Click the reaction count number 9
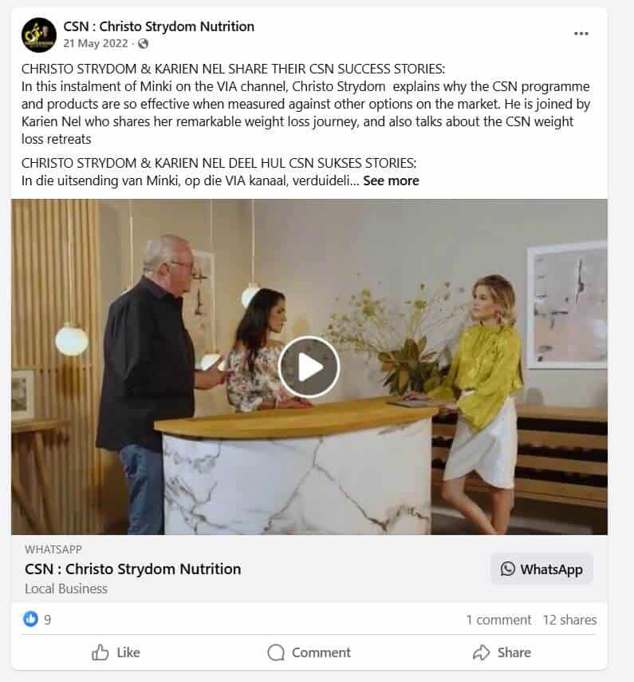 click(47, 620)
